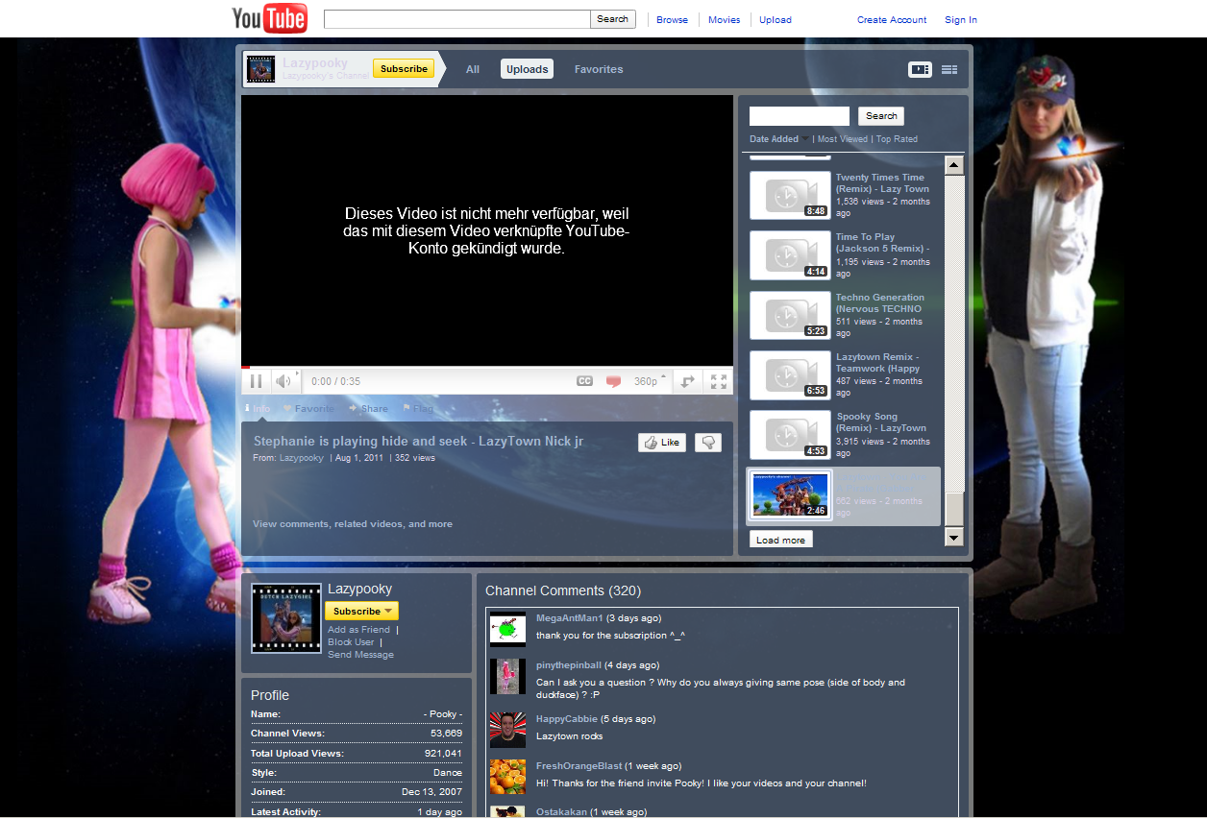Open the yellow Subscribe dropdown under Lazypooky
The height and width of the screenshot is (819, 1207).
pos(361,611)
